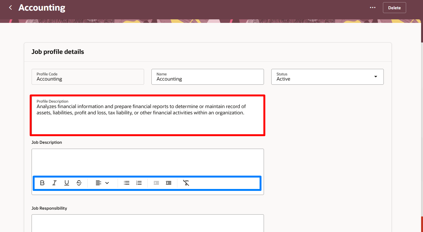The height and width of the screenshot is (232, 423).
Task: Insert a numbered list
Action: (139, 183)
